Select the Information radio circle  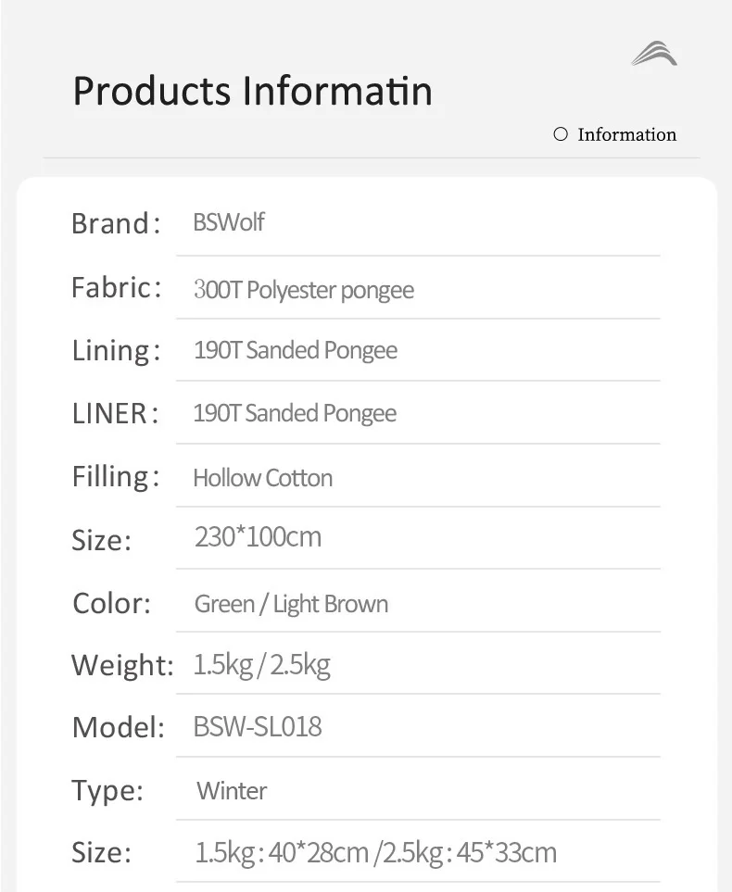pyautogui.click(x=560, y=134)
